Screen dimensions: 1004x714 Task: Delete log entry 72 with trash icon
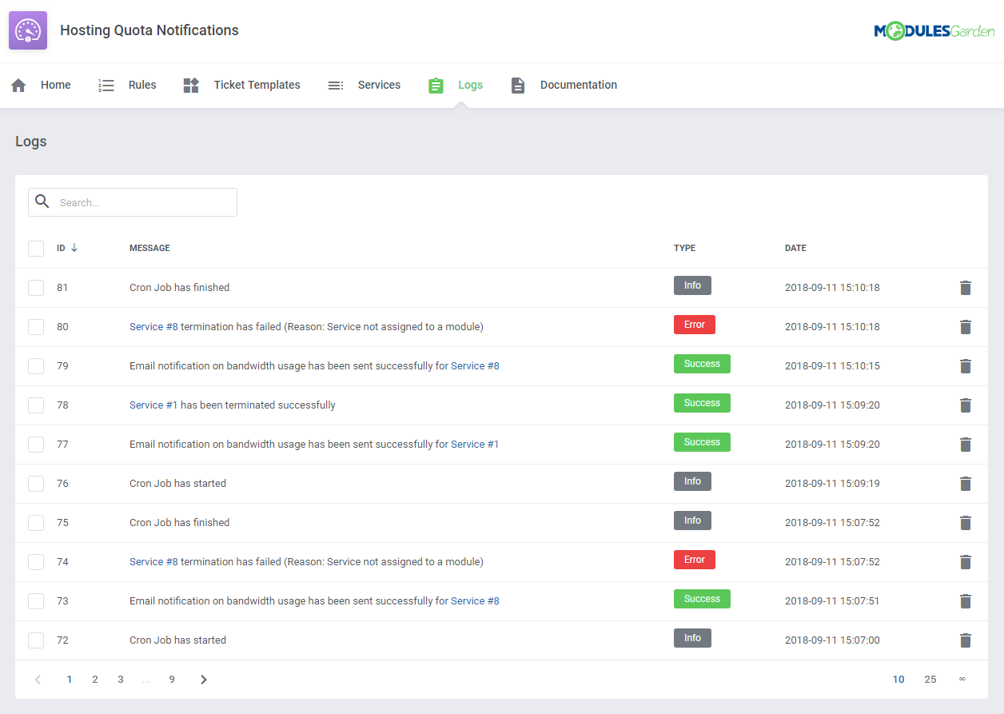click(966, 640)
